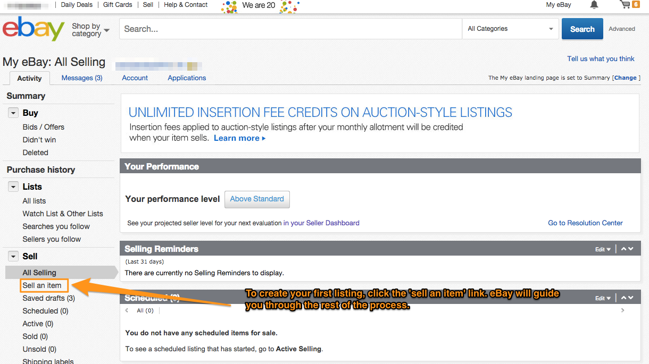
Task: Open Scheduled (0) in sidebar
Action: (x=45, y=311)
